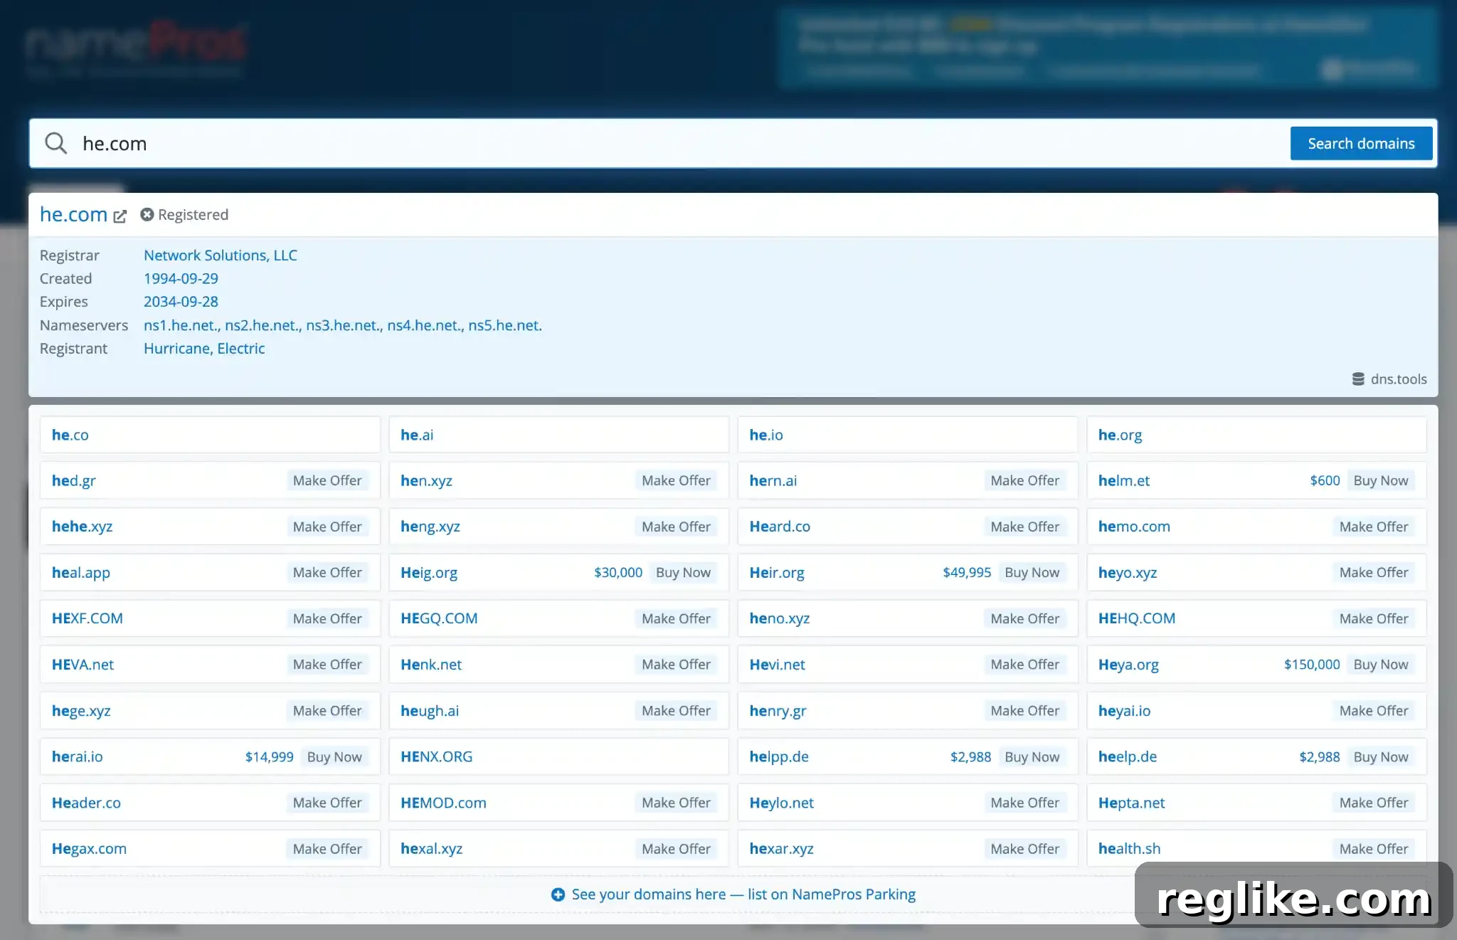Click nameserver ns5.he.net.

(x=505, y=325)
